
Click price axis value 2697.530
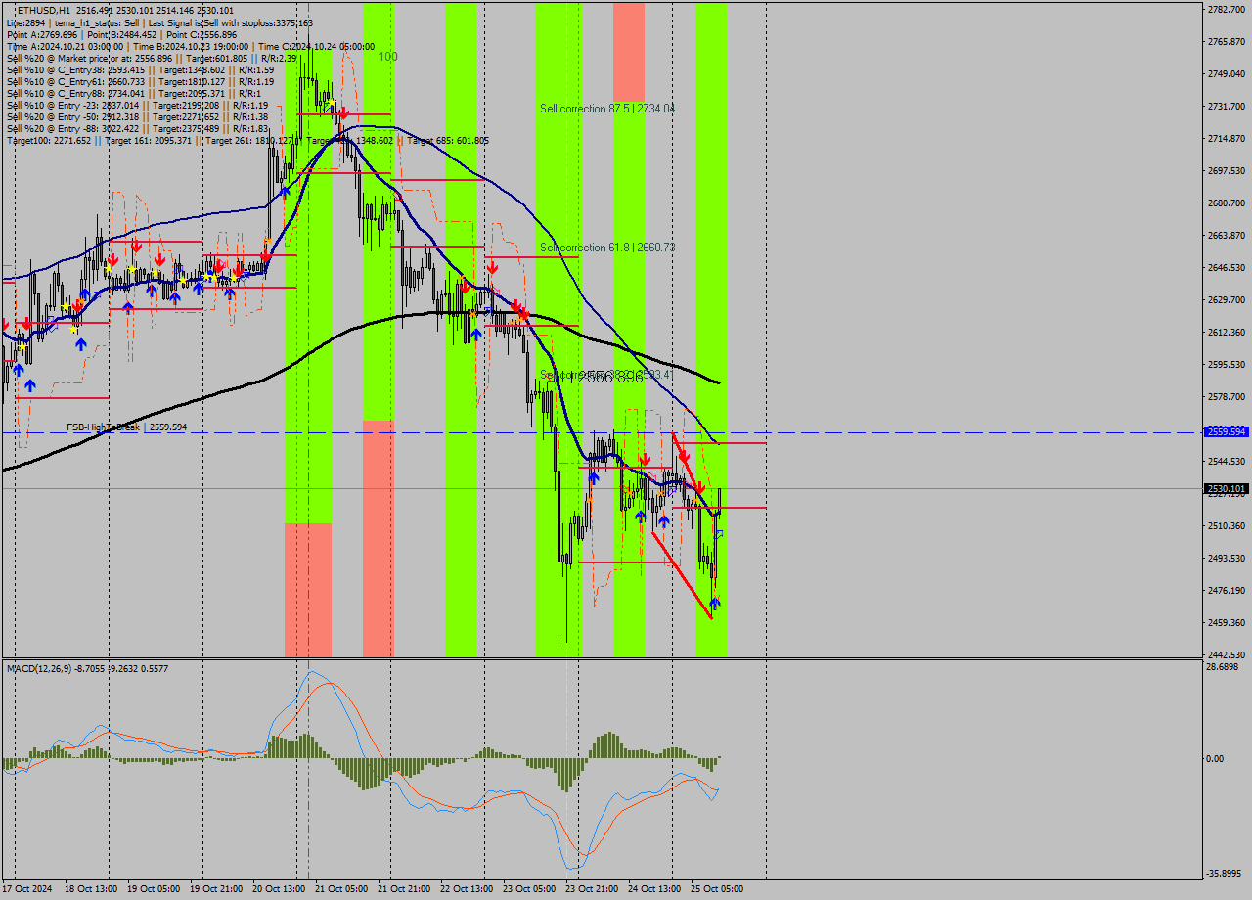1227,170
